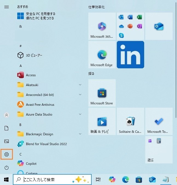Open the Microsoft 365 tile
Image resolution: width=177 pixels, height=185 pixels.
pyautogui.click(x=102, y=26)
